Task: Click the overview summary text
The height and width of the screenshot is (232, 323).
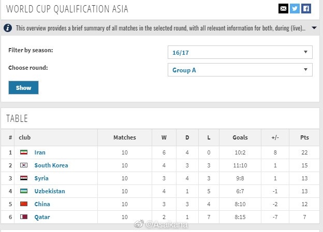Action: coord(160,28)
